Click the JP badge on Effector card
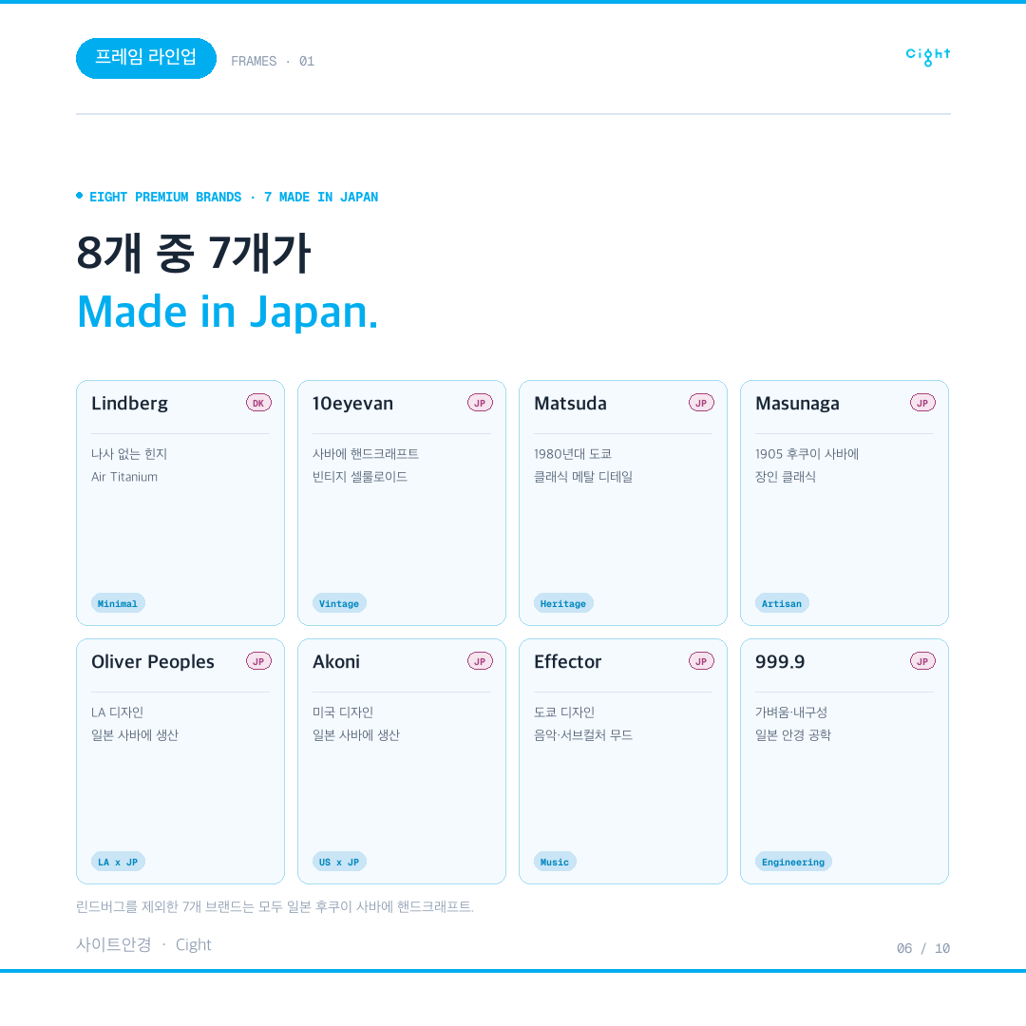Image resolution: width=1026 pixels, height=1026 pixels. click(701, 661)
